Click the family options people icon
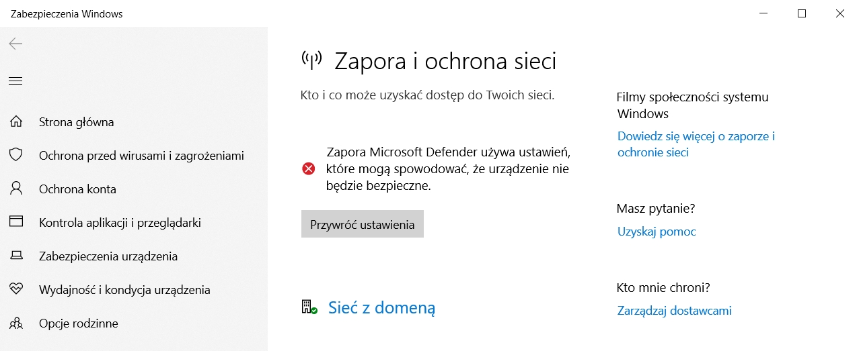 point(16,323)
